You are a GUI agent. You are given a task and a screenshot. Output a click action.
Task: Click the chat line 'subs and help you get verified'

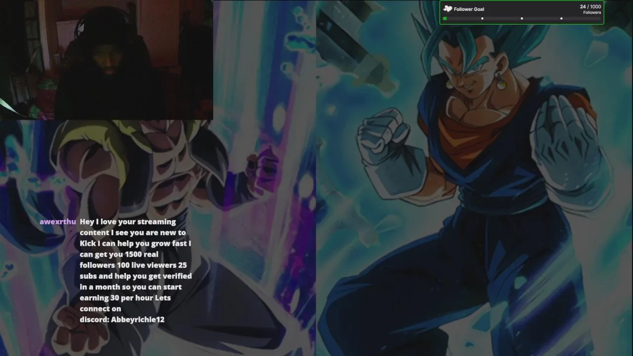tap(136, 276)
